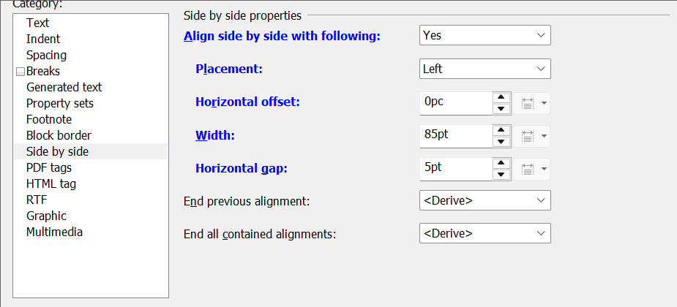The image size is (677, 307).
Task: Decrease Horizontal offset with down arrow
Action: point(501,109)
